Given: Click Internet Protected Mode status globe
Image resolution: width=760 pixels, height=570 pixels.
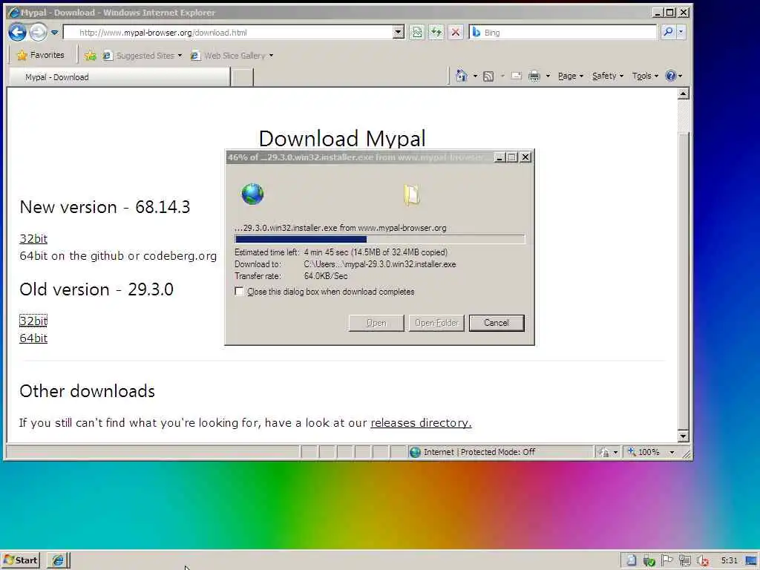Looking at the screenshot, I should 415,452.
